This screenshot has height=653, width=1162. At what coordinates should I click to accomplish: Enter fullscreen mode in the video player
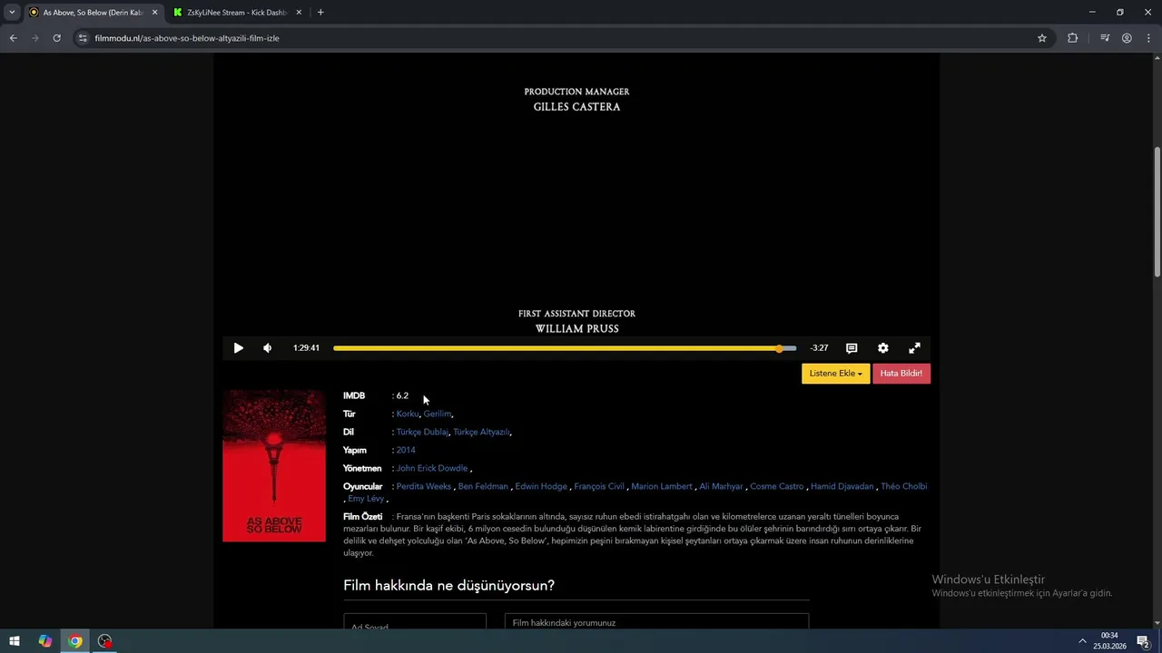[914, 348]
